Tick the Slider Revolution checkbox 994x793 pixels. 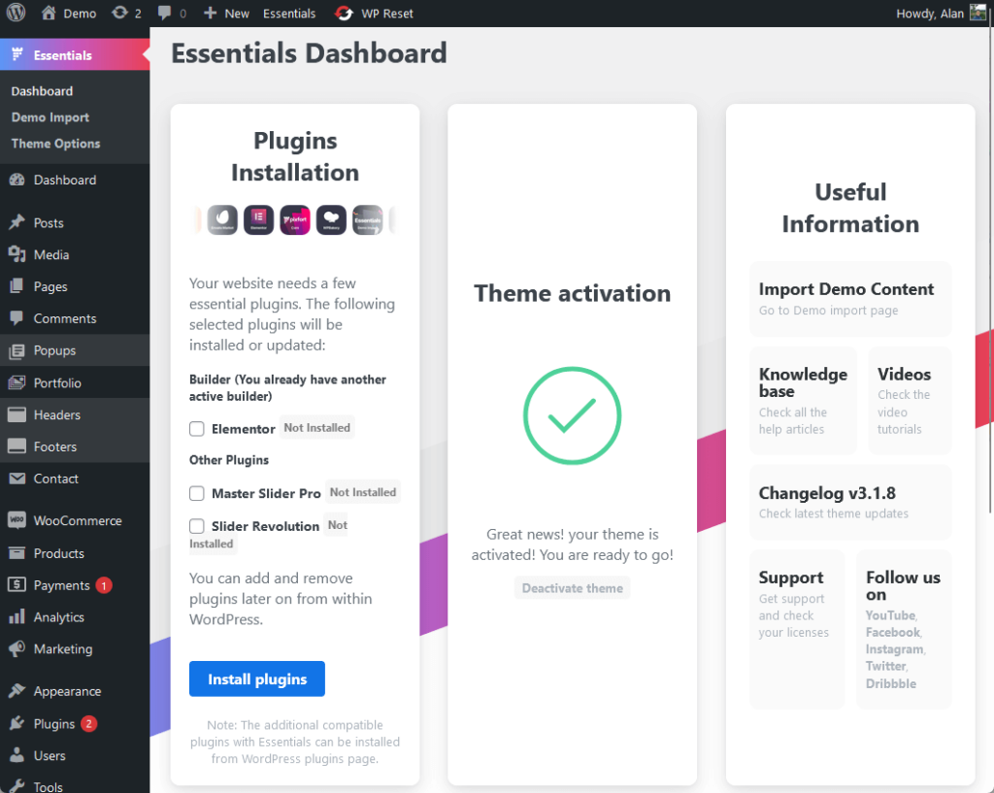(196, 526)
